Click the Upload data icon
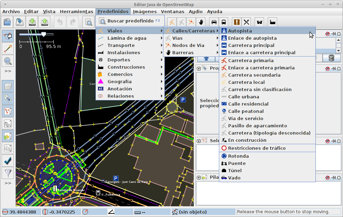 click(45, 22)
